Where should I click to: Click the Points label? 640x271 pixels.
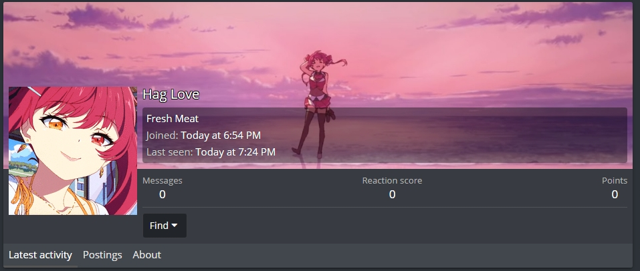point(615,180)
